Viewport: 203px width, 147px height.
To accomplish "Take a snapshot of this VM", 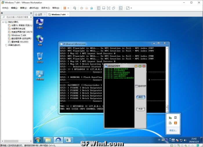I will click(81, 8).
